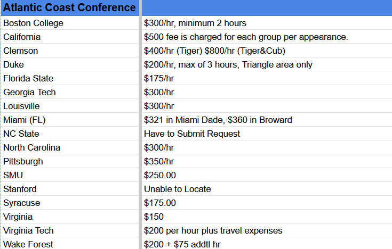The height and width of the screenshot is (249, 392).
Task: Click the SMU $250.00 cell
Action: 267,175
